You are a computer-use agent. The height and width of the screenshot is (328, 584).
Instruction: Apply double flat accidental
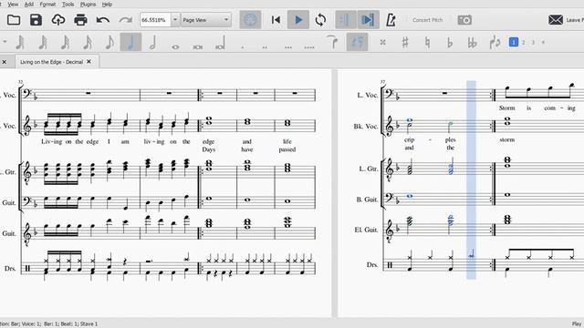coord(473,43)
